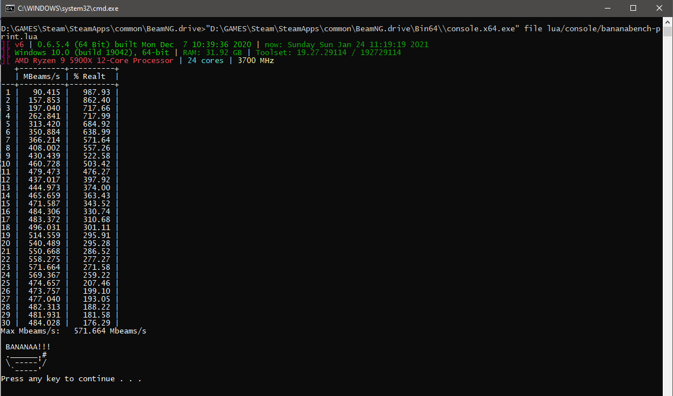Click the value 496.031 in row 18
673x396 pixels.
click(44, 227)
